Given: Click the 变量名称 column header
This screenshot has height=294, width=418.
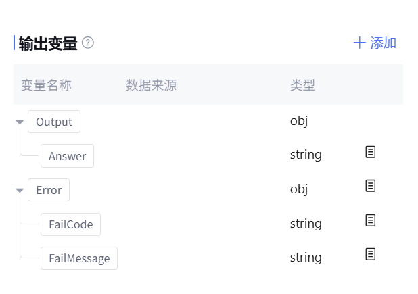Looking at the screenshot, I should [46, 85].
